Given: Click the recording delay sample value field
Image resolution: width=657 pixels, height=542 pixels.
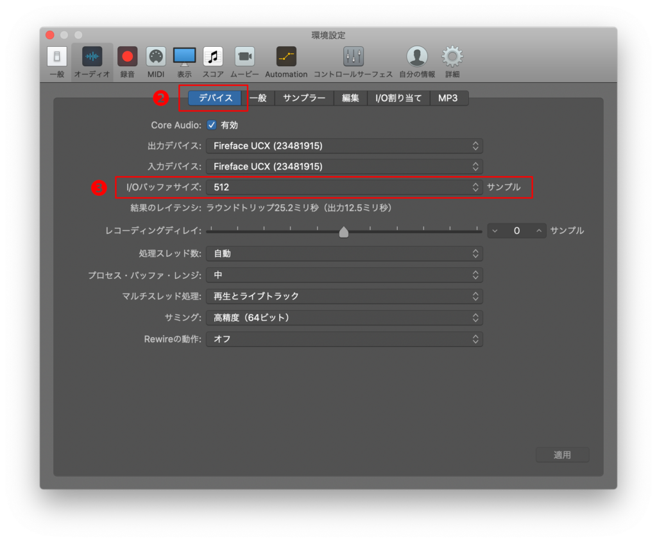Looking at the screenshot, I should (x=516, y=231).
